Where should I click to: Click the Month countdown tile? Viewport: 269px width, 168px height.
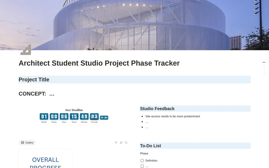44,116
